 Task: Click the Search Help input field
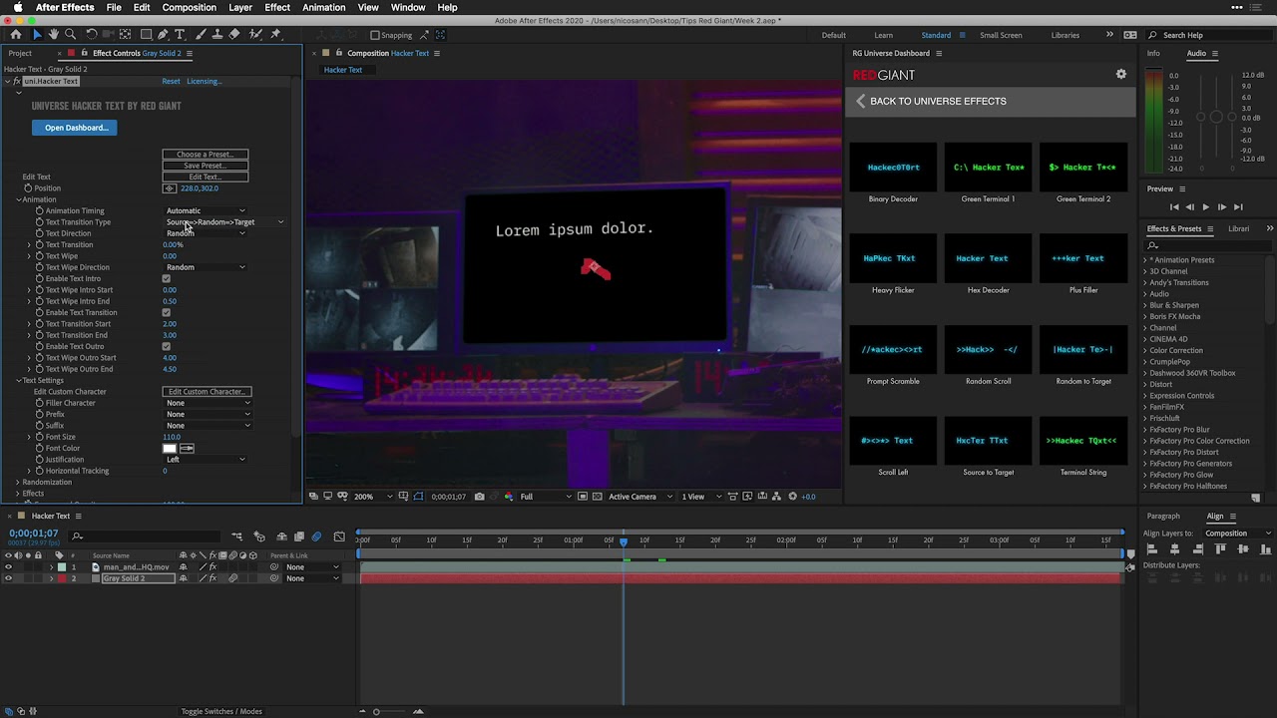[x=1209, y=35]
